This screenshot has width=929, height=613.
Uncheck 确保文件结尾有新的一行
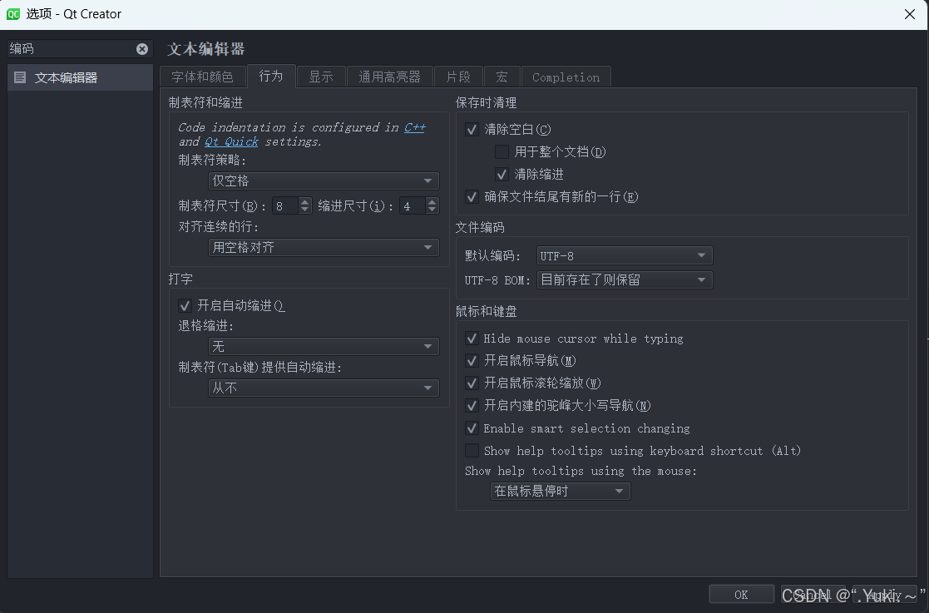pos(472,196)
